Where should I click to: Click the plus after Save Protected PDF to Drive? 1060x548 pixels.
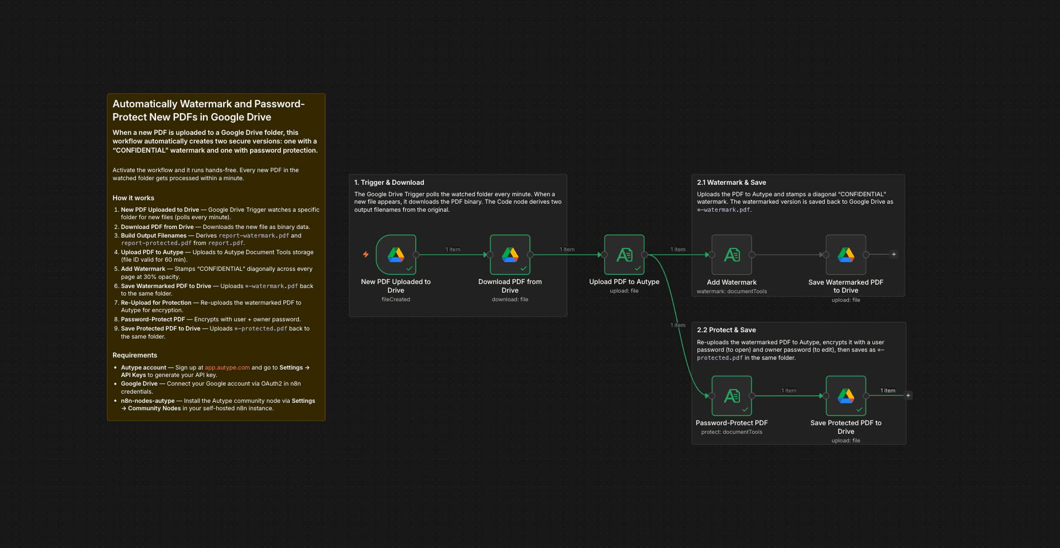[x=908, y=395]
